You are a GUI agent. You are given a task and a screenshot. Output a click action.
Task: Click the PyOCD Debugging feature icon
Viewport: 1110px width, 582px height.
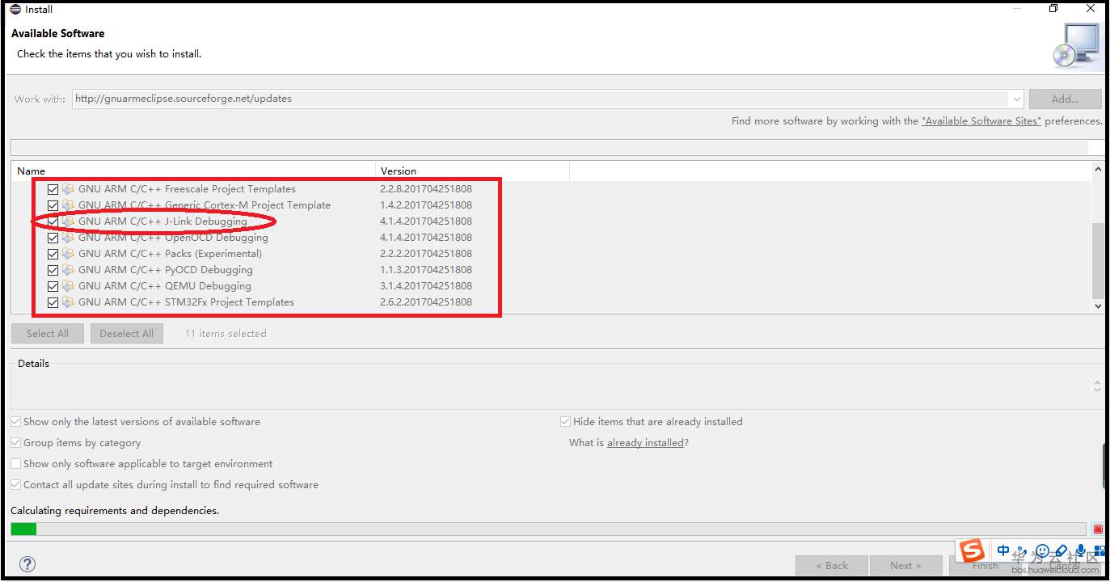(x=68, y=270)
